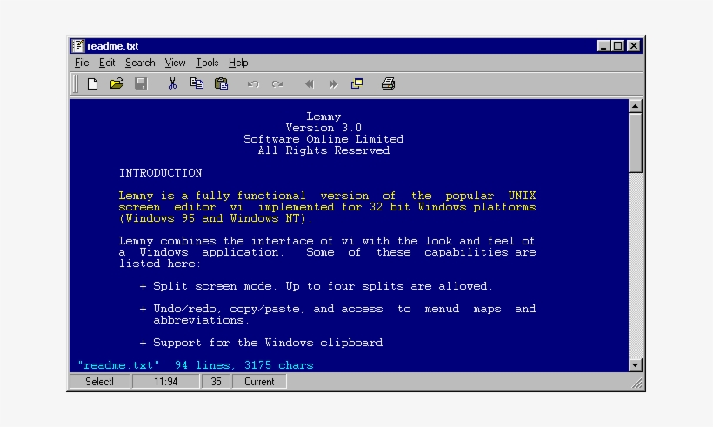Screen dimensions: 713x427
Task: Click the 35 status bar panel
Action: click(216, 382)
